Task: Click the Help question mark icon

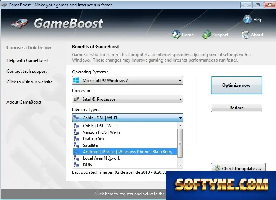Action: 247,19
